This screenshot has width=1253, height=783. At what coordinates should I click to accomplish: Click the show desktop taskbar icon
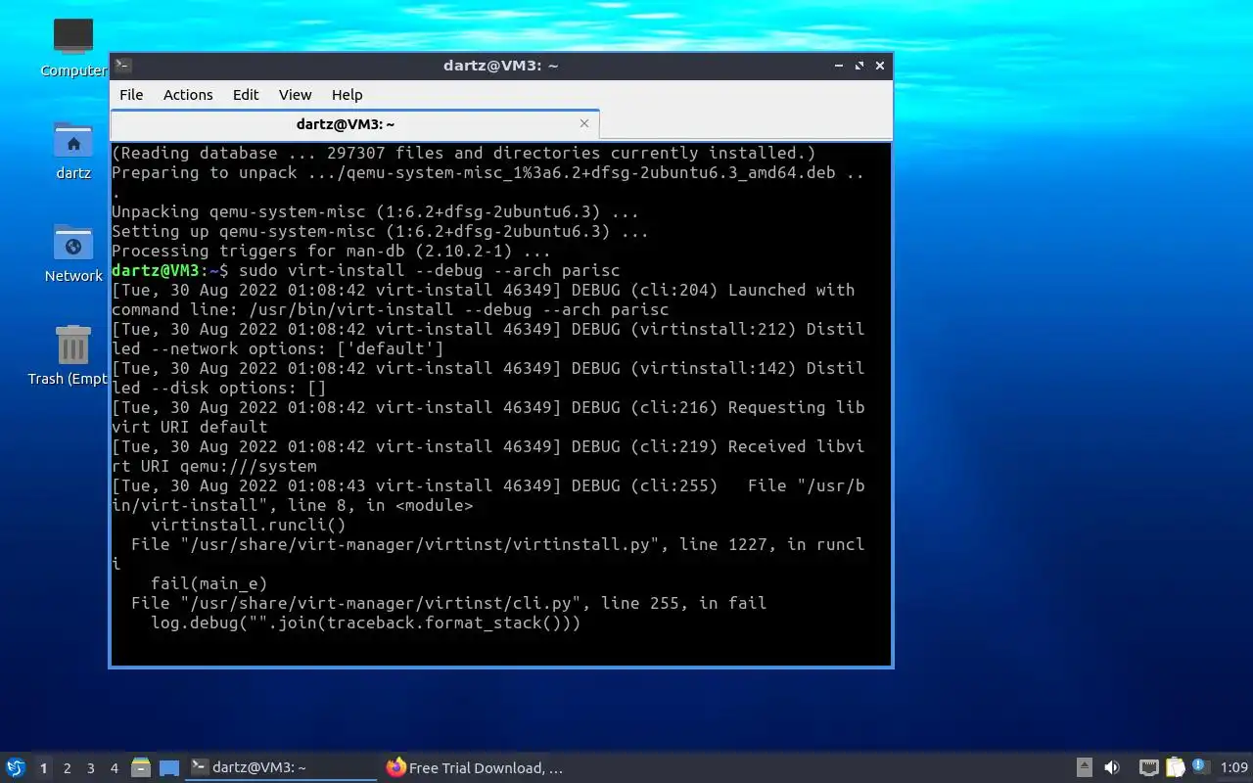point(169,768)
